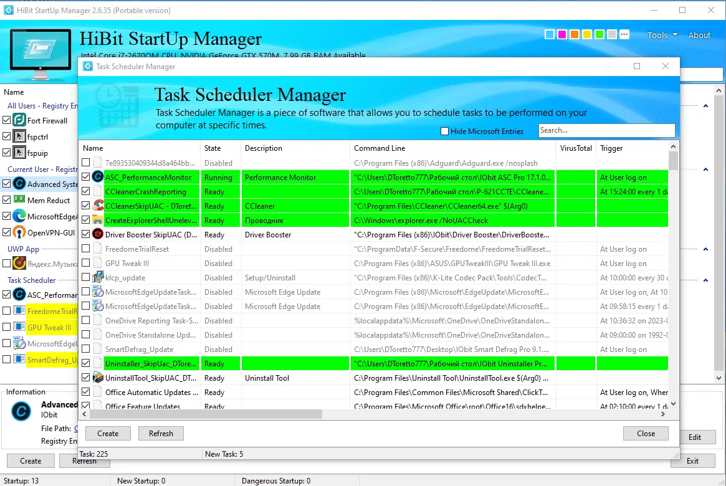Sort tasks by State column
This screenshot has height=486, width=726.
click(x=221, y=148)
